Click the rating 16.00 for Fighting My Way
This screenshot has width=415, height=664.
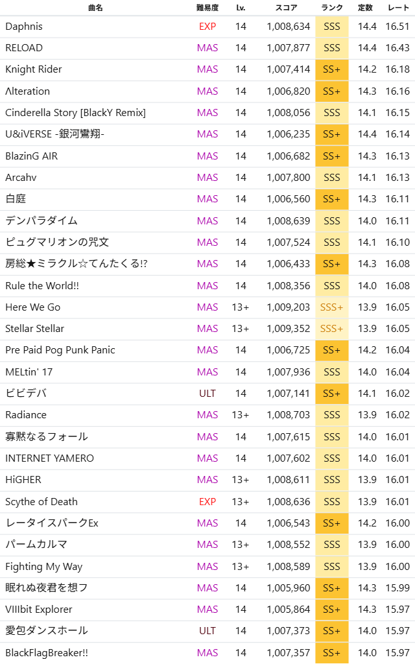pyautogui.click(x=397, y=567)
